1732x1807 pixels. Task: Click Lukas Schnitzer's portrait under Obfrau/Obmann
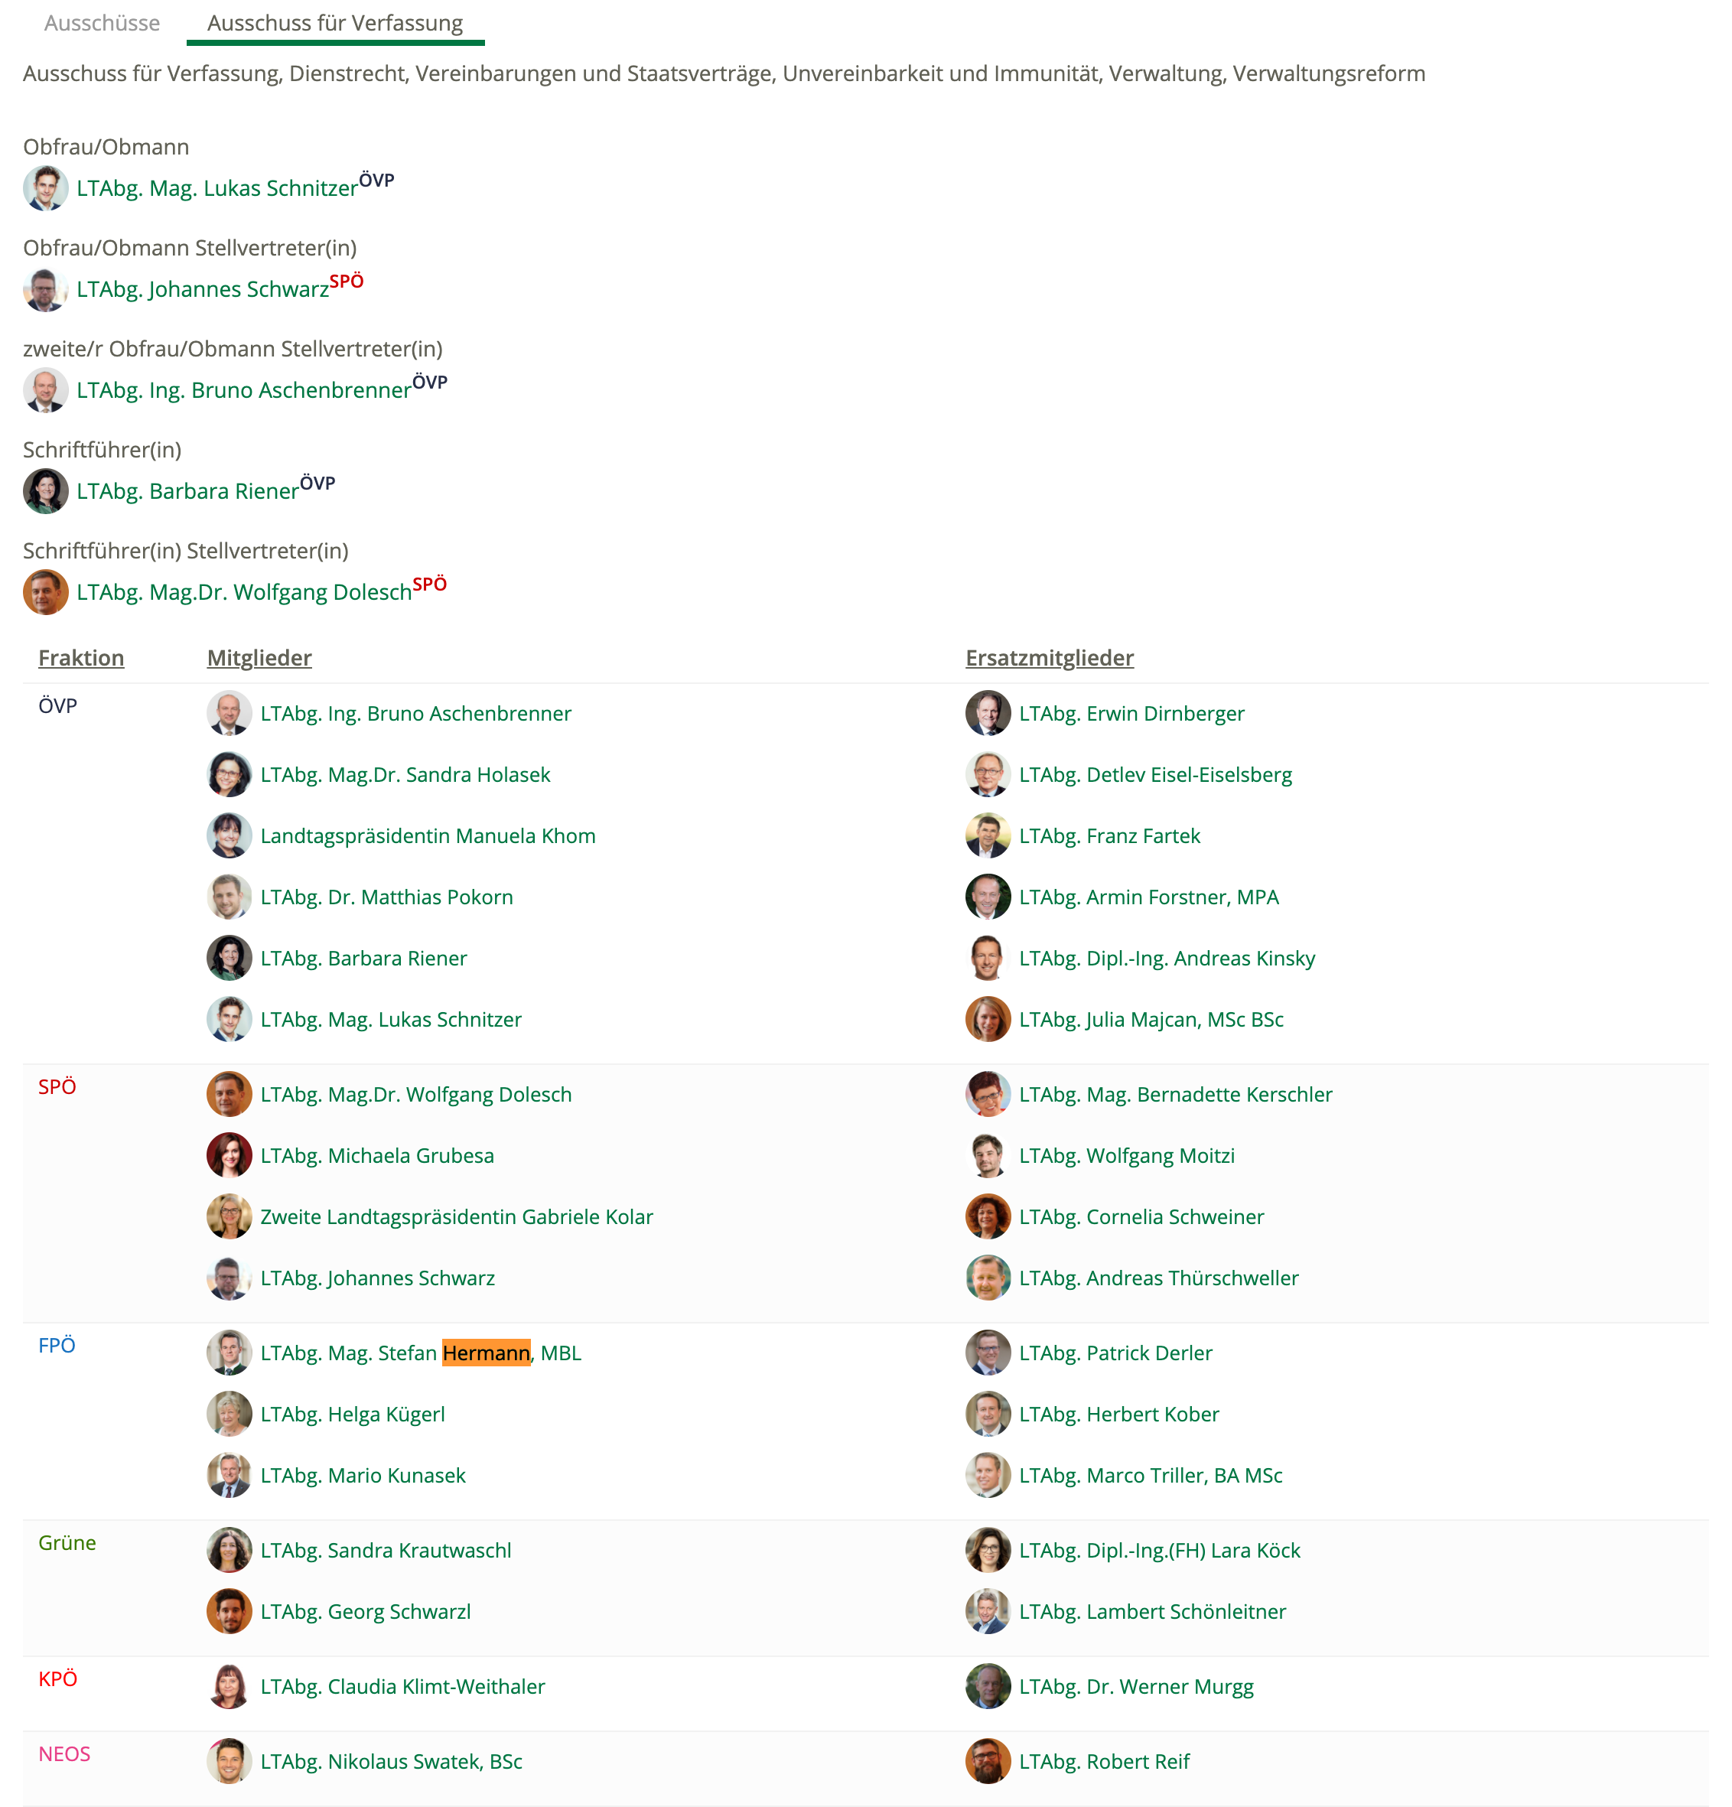(x=46, y=188)
